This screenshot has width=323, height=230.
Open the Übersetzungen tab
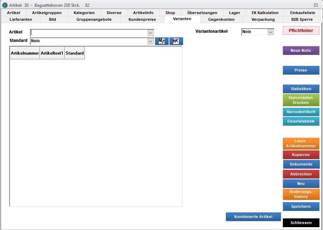coord(202,13)
